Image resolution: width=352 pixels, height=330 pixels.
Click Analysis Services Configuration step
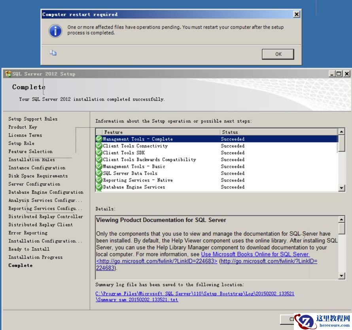pyautogui.click(x=45, y=200)
